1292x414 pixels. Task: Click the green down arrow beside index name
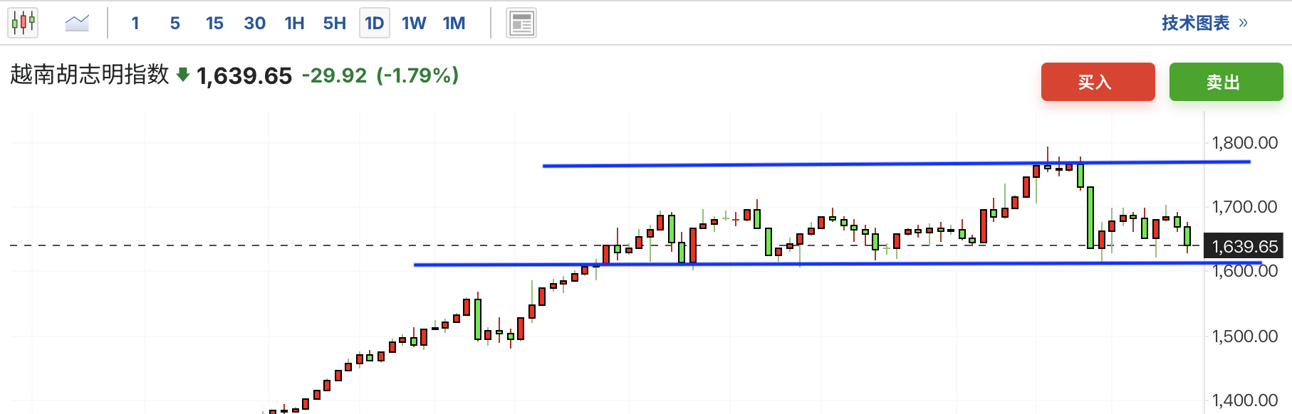pyautogui.click(x=183, y=75)
